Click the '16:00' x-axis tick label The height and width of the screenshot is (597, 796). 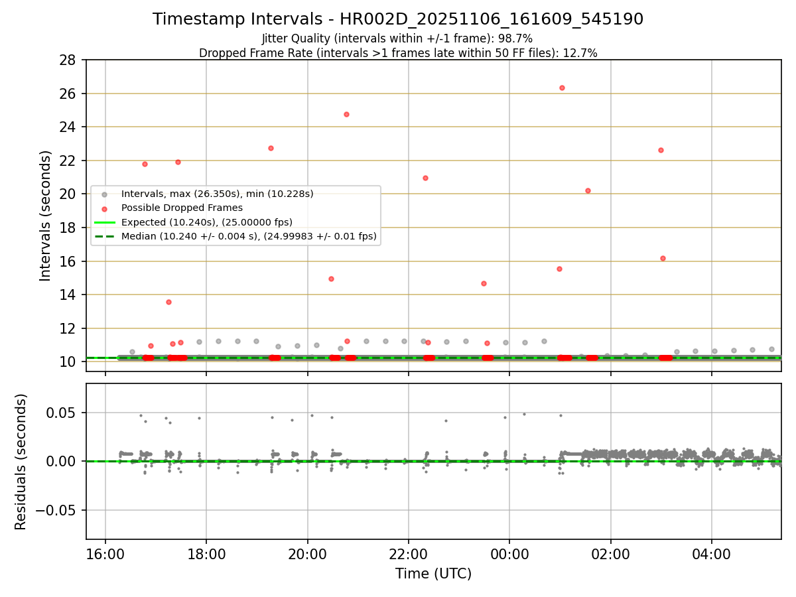click(x=105, y=553)
